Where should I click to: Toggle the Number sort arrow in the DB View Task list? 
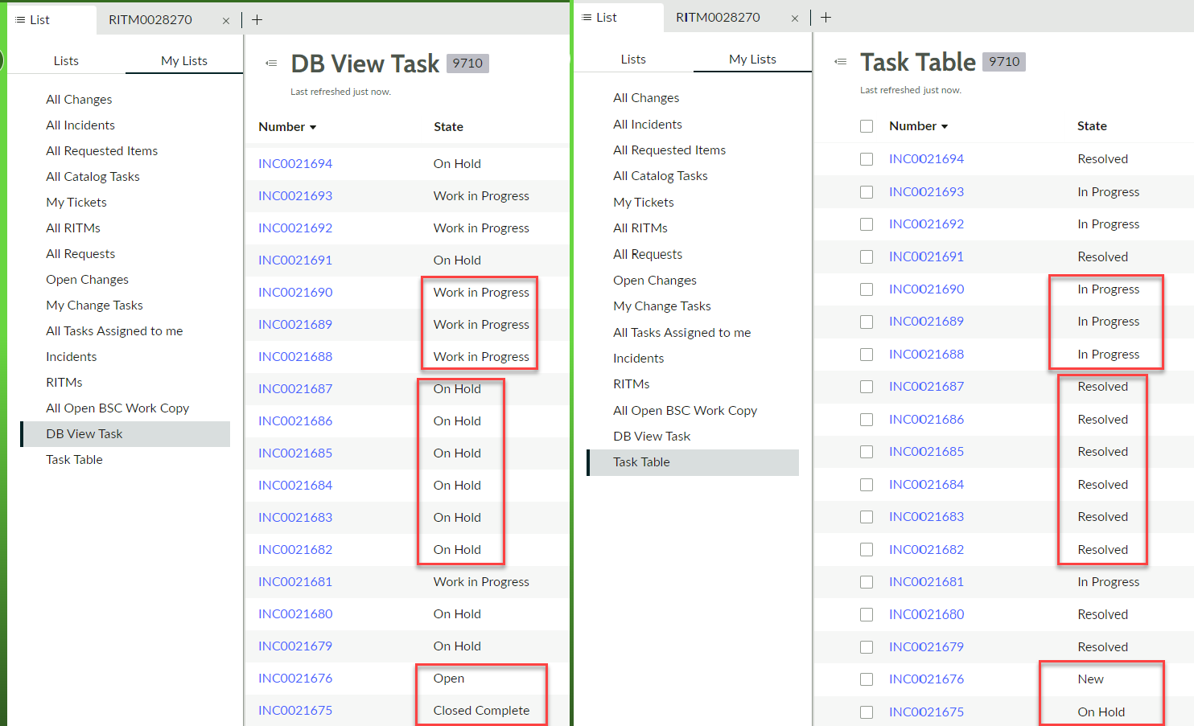click(x=313, y=128)
